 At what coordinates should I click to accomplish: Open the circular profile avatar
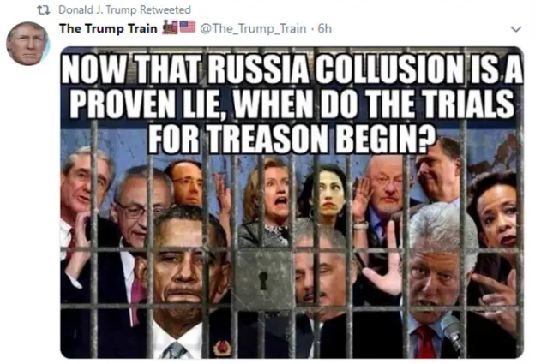(27, 44)
